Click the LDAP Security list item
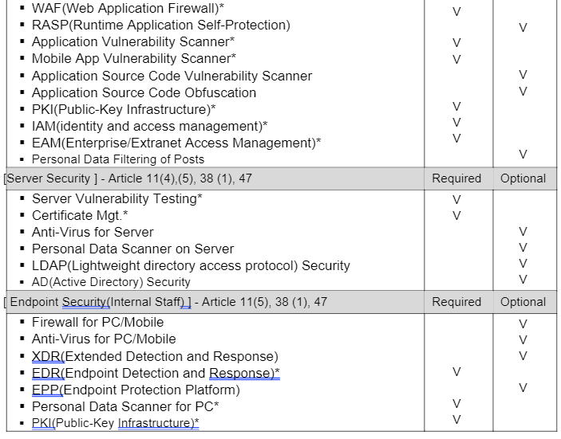 [191, 265]
